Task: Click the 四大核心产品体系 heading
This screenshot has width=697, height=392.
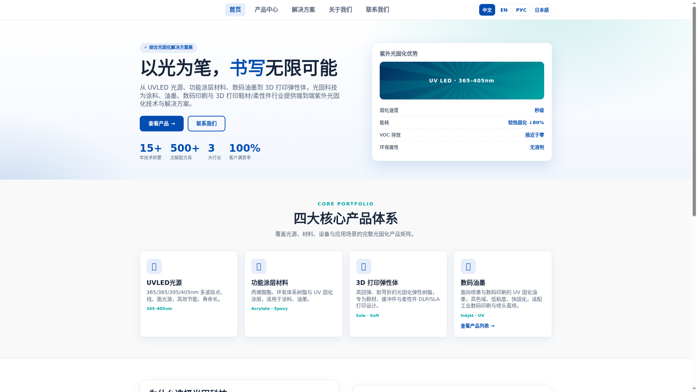Action: (346, 219)
